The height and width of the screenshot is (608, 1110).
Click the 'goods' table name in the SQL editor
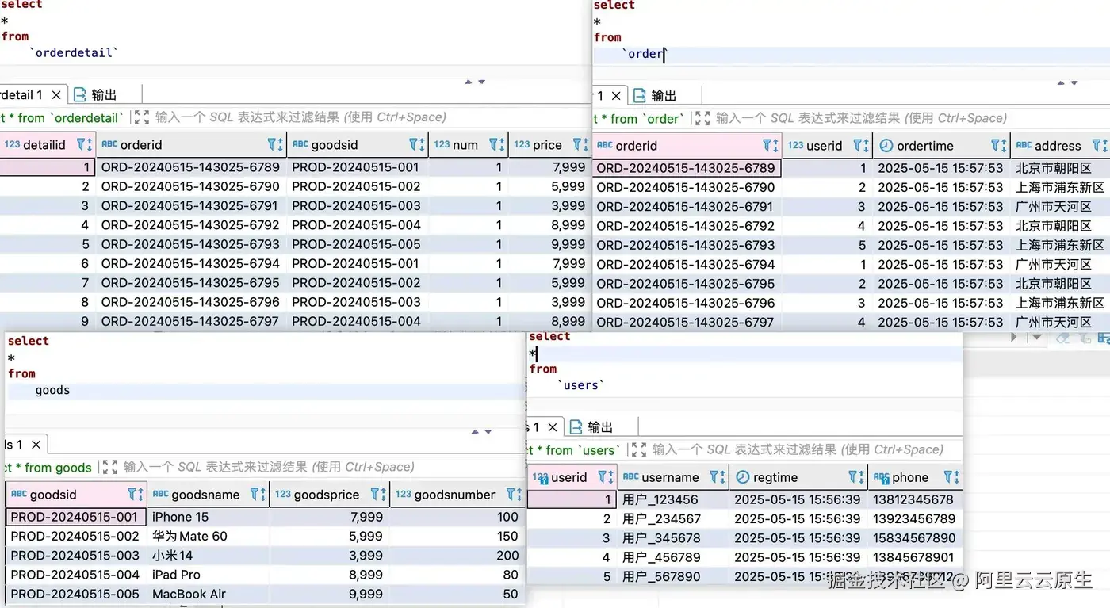pyautogui.click(x=52, y=390)
